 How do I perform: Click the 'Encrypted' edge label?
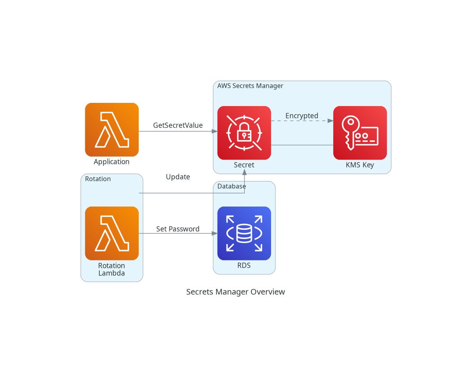pyautogui.click(x=302, y=116)
